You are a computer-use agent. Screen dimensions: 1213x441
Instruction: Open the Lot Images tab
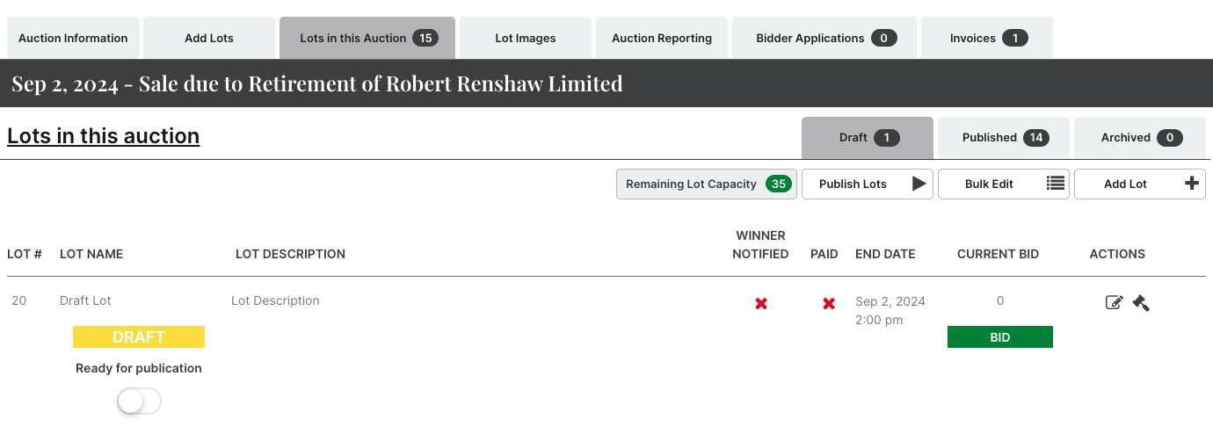525,39
